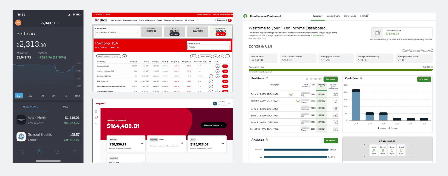
Task: Click the What do these numbers mean? link
Action: click(x=418, y=50)
